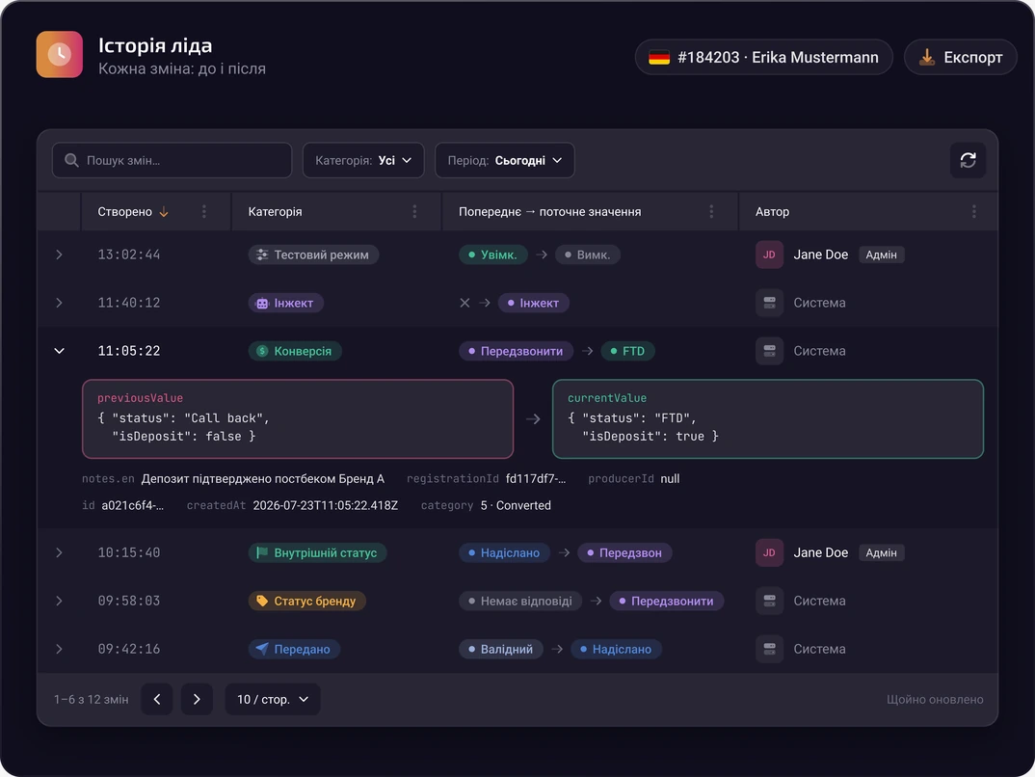Click the previousValue JSON box

[x=298, y=418]
